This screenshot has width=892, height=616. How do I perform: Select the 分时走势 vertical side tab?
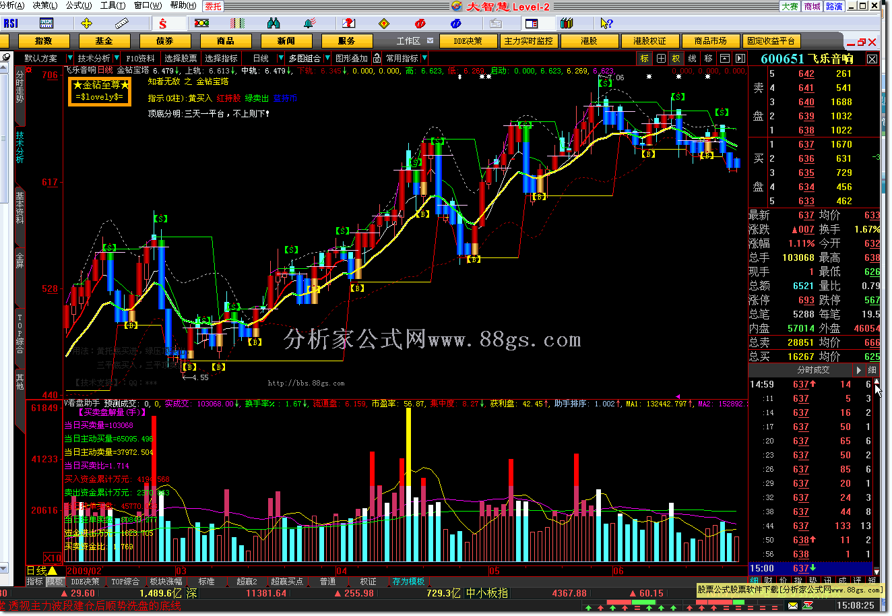pos(20,86)
